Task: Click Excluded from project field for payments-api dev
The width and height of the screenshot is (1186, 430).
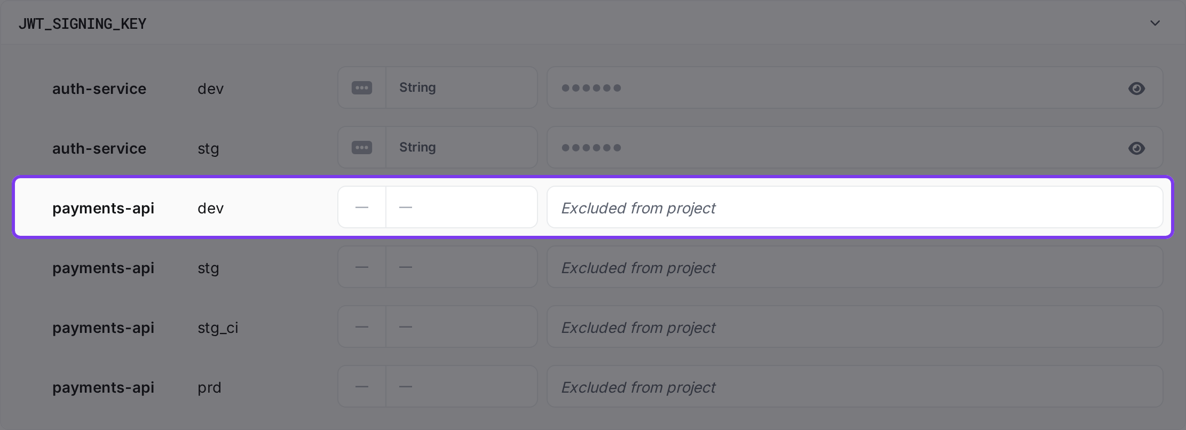Action: pyautogui.click(x=855, y=207)
